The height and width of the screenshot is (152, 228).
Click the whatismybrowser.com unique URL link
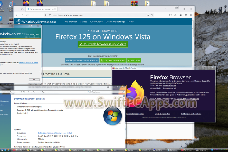pyautogui.click(x=82, y=60)
